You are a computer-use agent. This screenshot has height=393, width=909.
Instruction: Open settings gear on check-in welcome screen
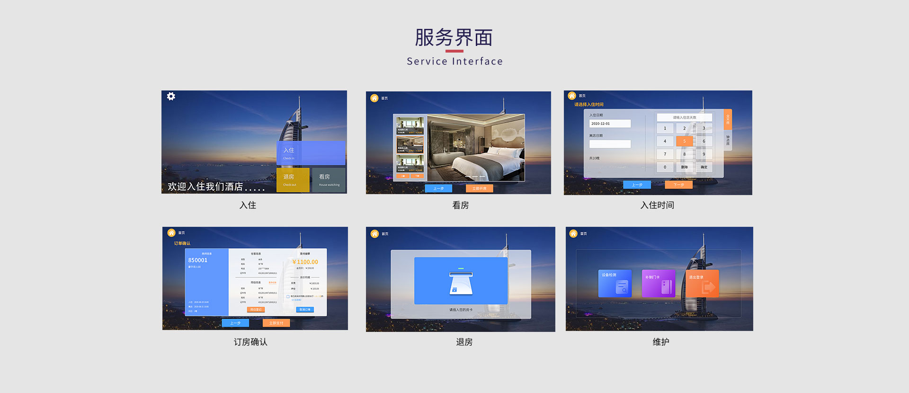pyautogui.click(x=171, y=96)
